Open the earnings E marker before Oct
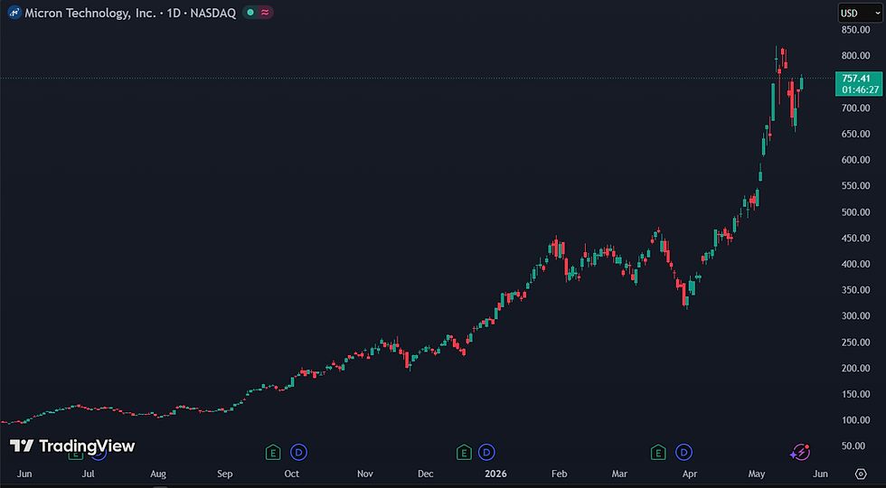 click(x=273, y=452)
